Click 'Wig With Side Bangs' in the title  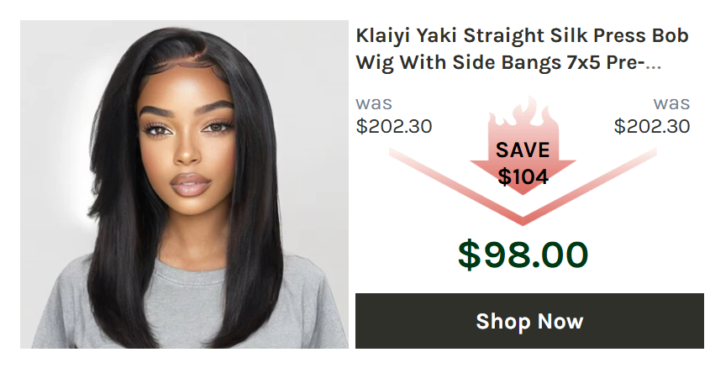(458, 62)
